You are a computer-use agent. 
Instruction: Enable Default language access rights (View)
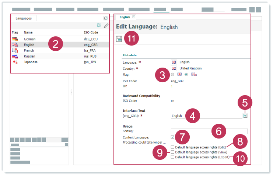click(173, 152)
